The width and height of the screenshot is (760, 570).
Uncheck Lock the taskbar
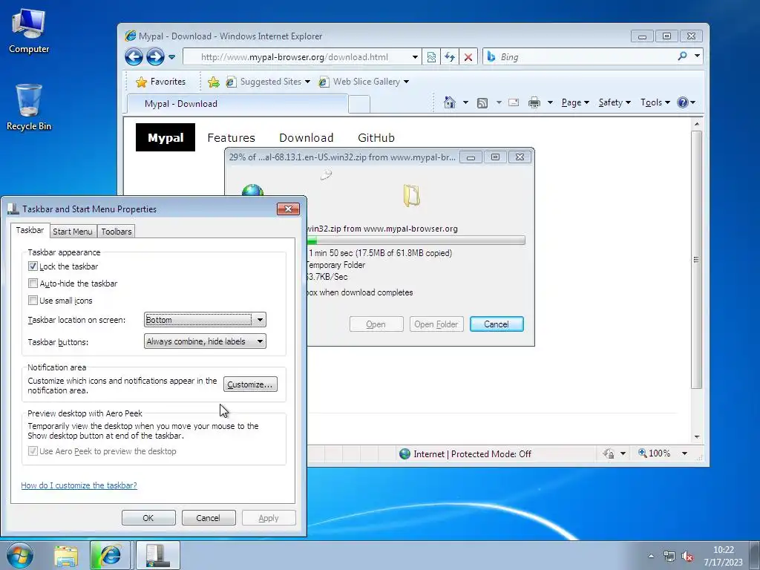coord(33,266)
